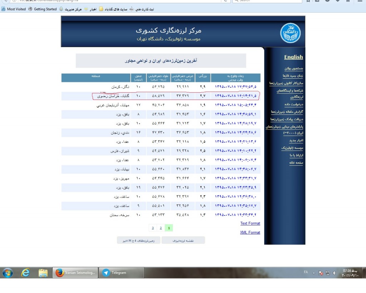Open Windows Explorer folder icon in taskbar
366x293 pixels.
coord(43,273)
